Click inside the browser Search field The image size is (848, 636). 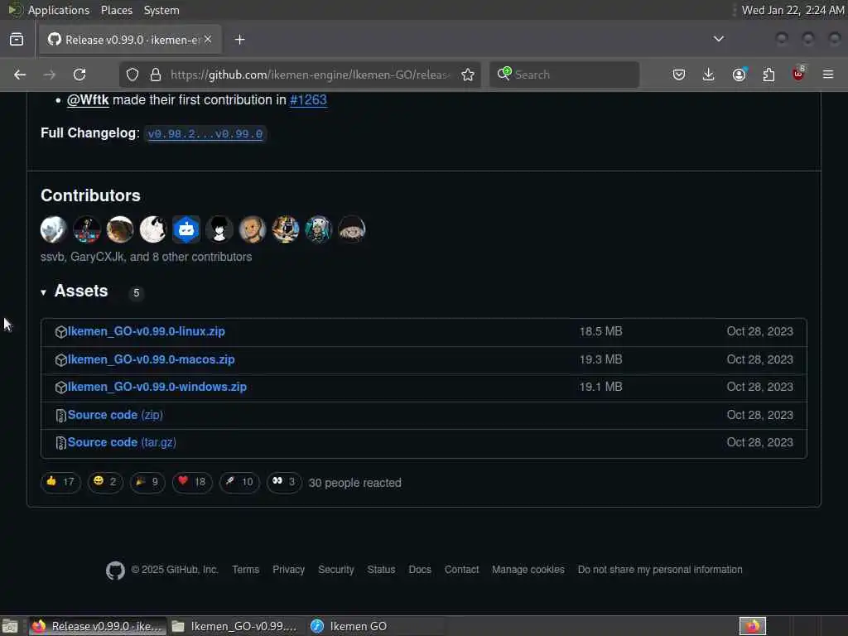point(565,75)
